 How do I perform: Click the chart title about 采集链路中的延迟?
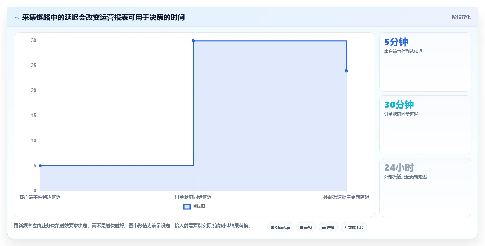tap(103, 17)
